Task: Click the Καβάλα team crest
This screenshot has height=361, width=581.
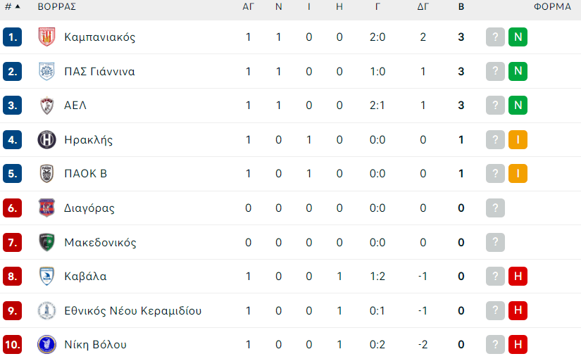Action: point(46,277)
